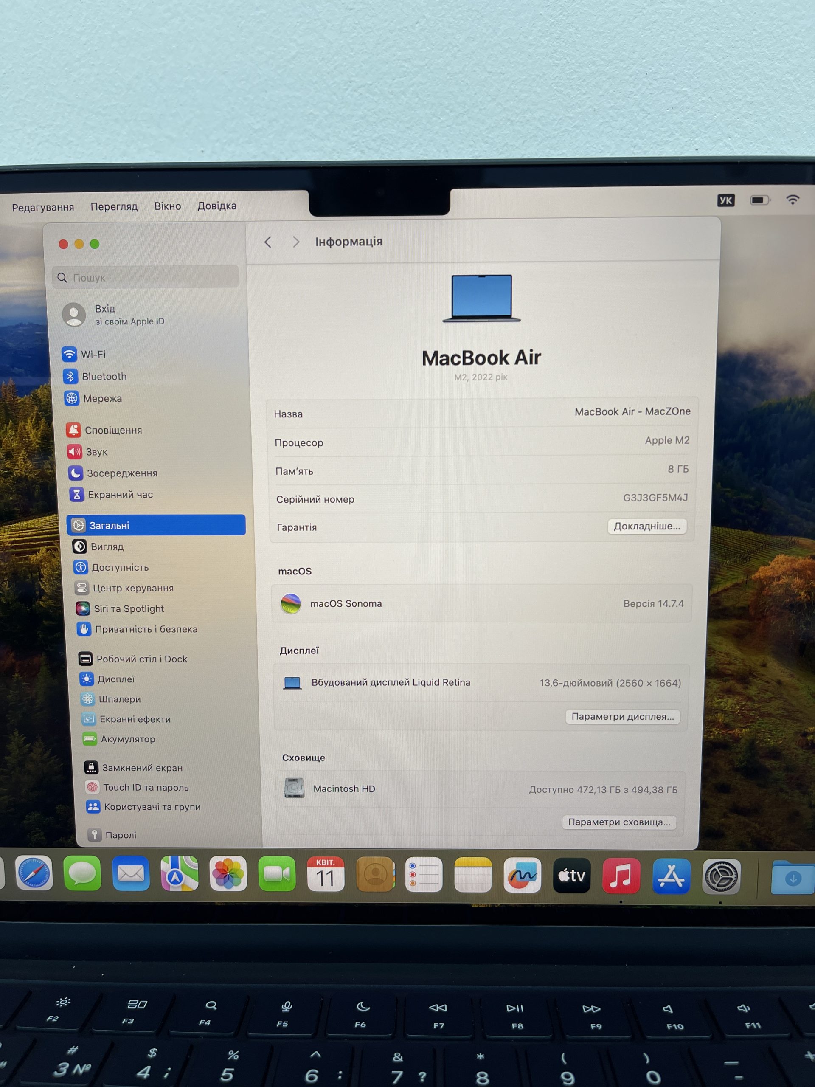Open Touch ID та пароль settings
Image resolution: width=815 pixels, height=1087 pixels.
point(137,788)
